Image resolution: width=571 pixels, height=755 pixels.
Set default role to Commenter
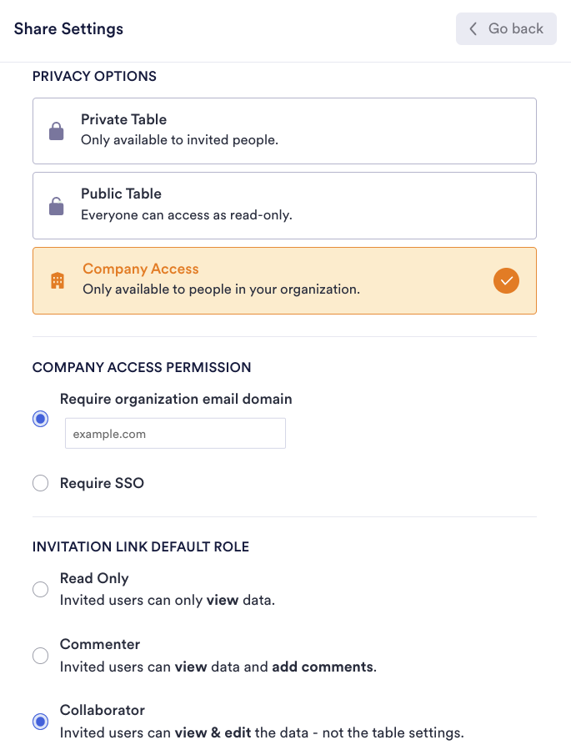[x=40, y=656]
